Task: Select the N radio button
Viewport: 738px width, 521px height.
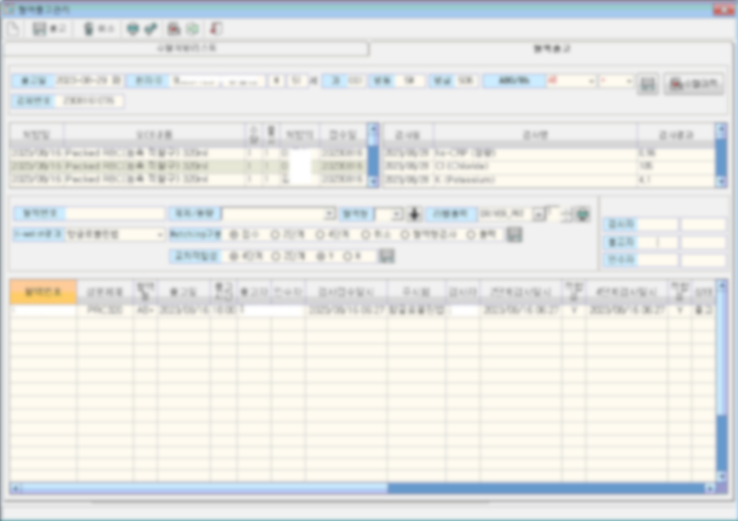Action: pos(347,256)
